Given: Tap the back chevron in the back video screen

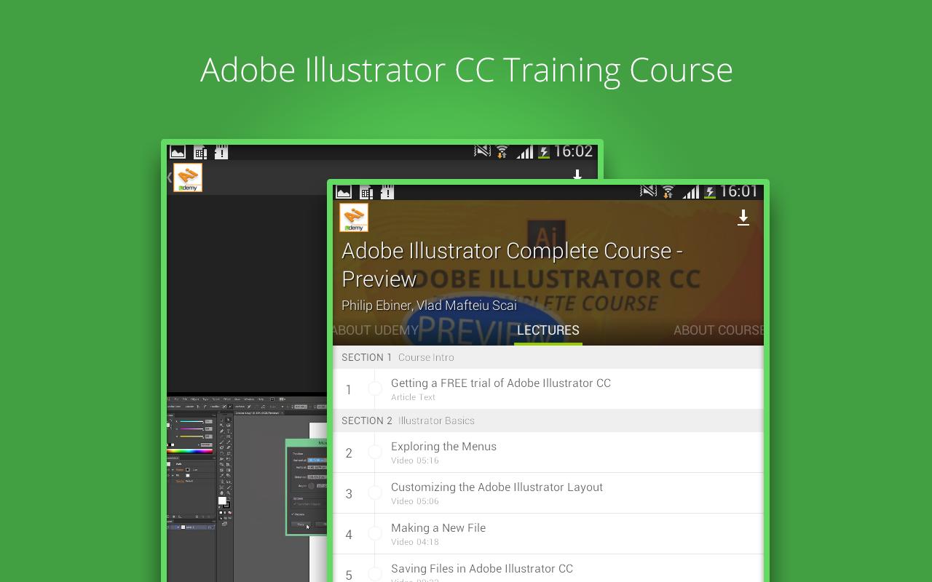Looking at the screenshot, I should [x=169, y=177].
